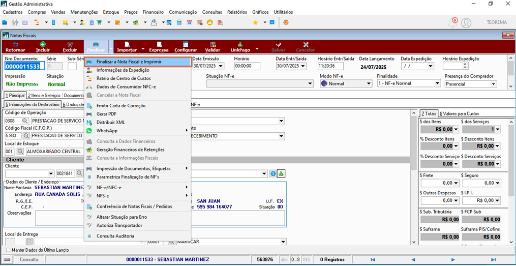Go to the first record arrow
The width and height of the screenshot is (516, 266).
click(x=373, y=259)
